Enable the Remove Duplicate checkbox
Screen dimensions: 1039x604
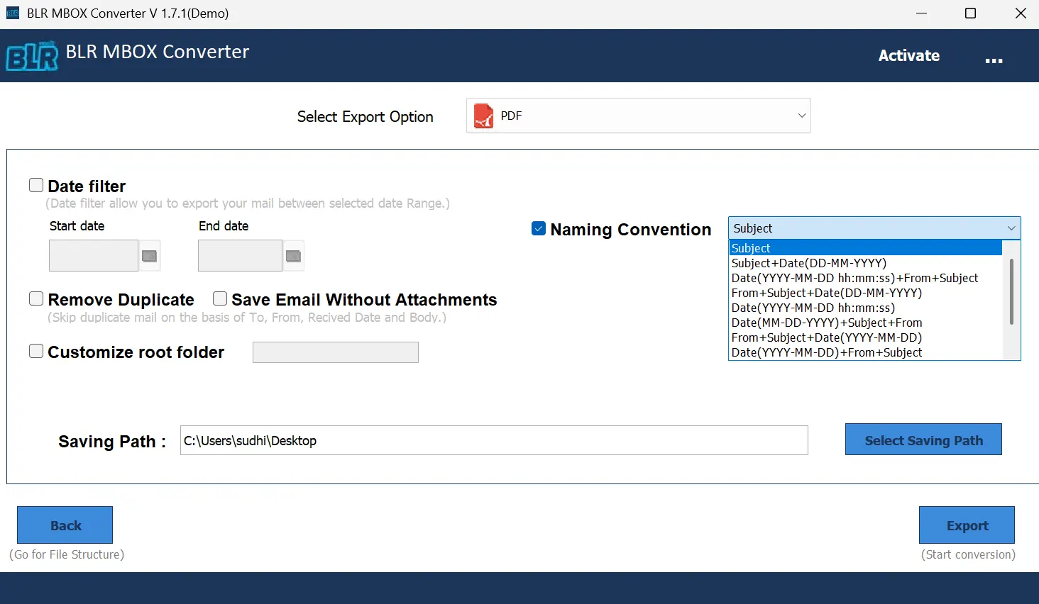coord(35,298)
